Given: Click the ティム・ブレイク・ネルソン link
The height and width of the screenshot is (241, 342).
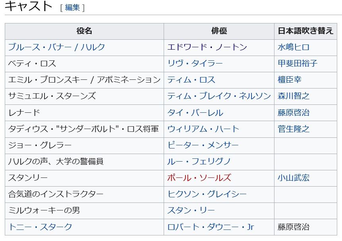Looking at the screenshot, I should (219, 96).
